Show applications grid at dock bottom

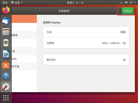6,98
